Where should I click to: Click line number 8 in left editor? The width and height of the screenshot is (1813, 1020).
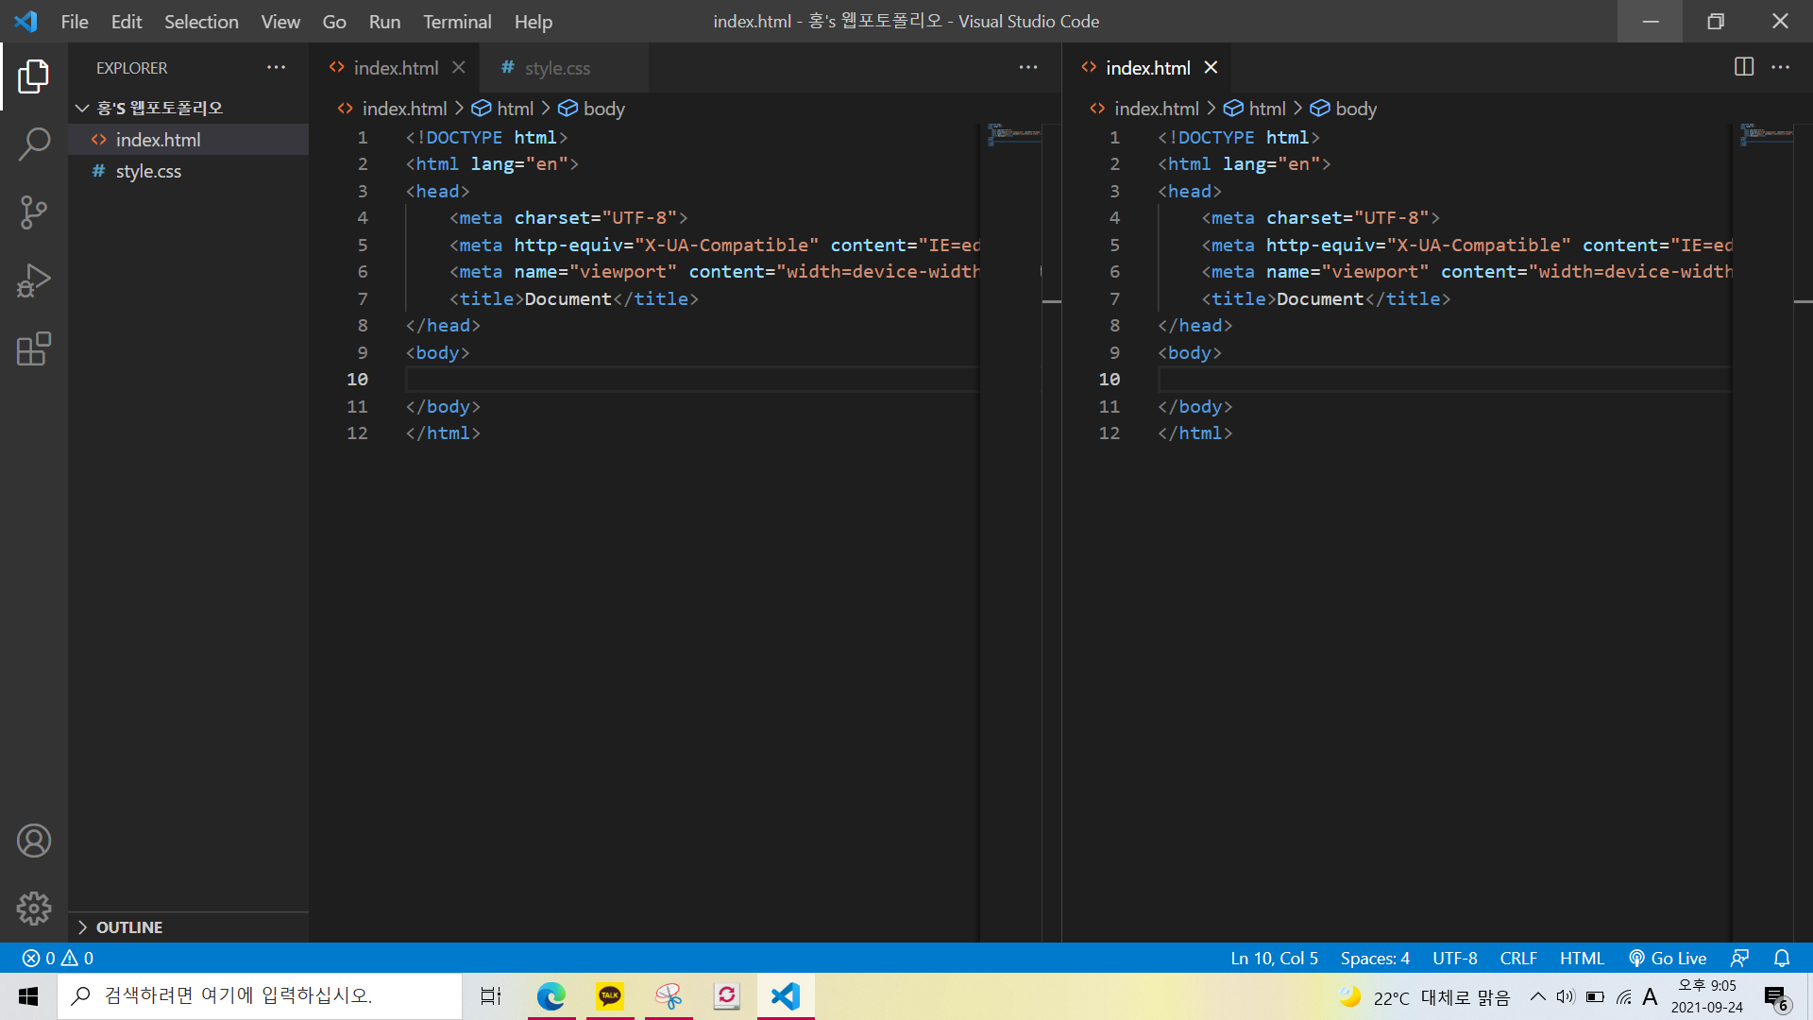coord(362,325)
